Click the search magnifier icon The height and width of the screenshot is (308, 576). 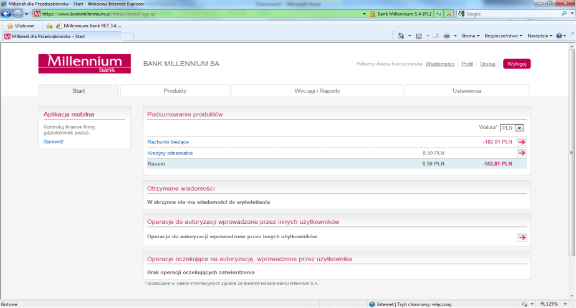point(564,14)
